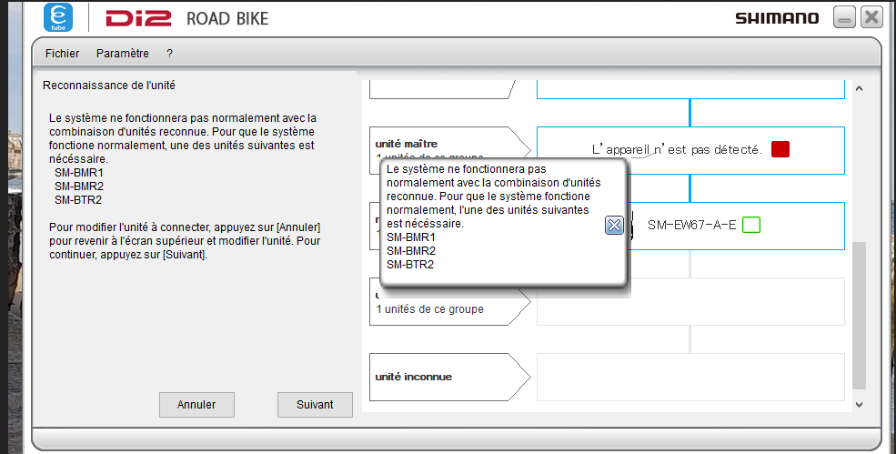Screen dimensions: 896x454
Task: Close the E-tube application window
Action: click(871, 17)
